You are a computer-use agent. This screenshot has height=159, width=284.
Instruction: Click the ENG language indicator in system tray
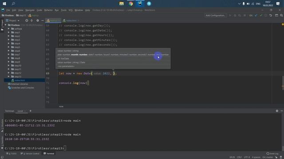point(258,4)
